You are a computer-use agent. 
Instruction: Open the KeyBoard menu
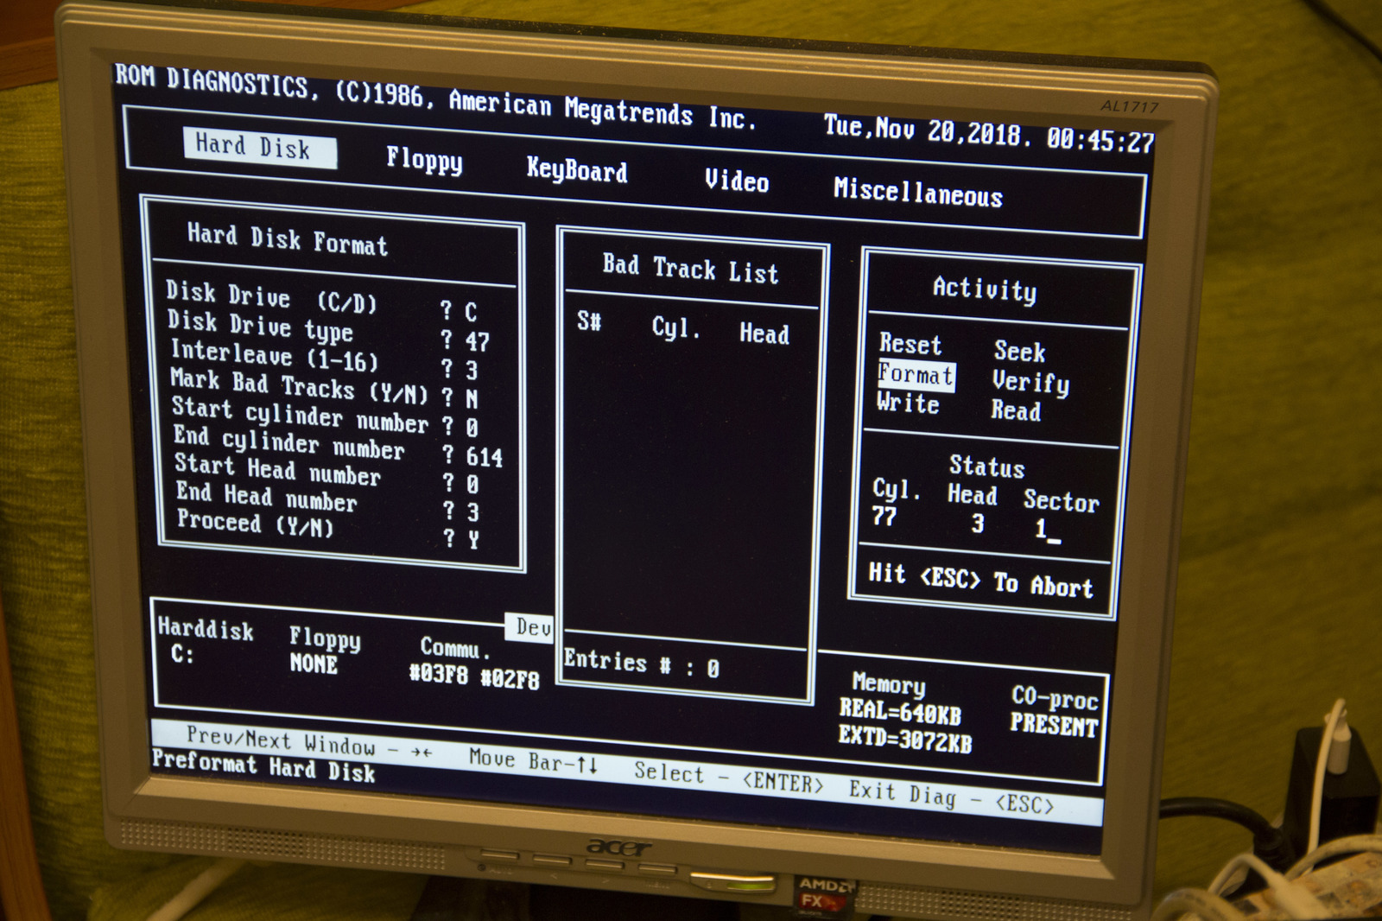click(x=577, y=169)
